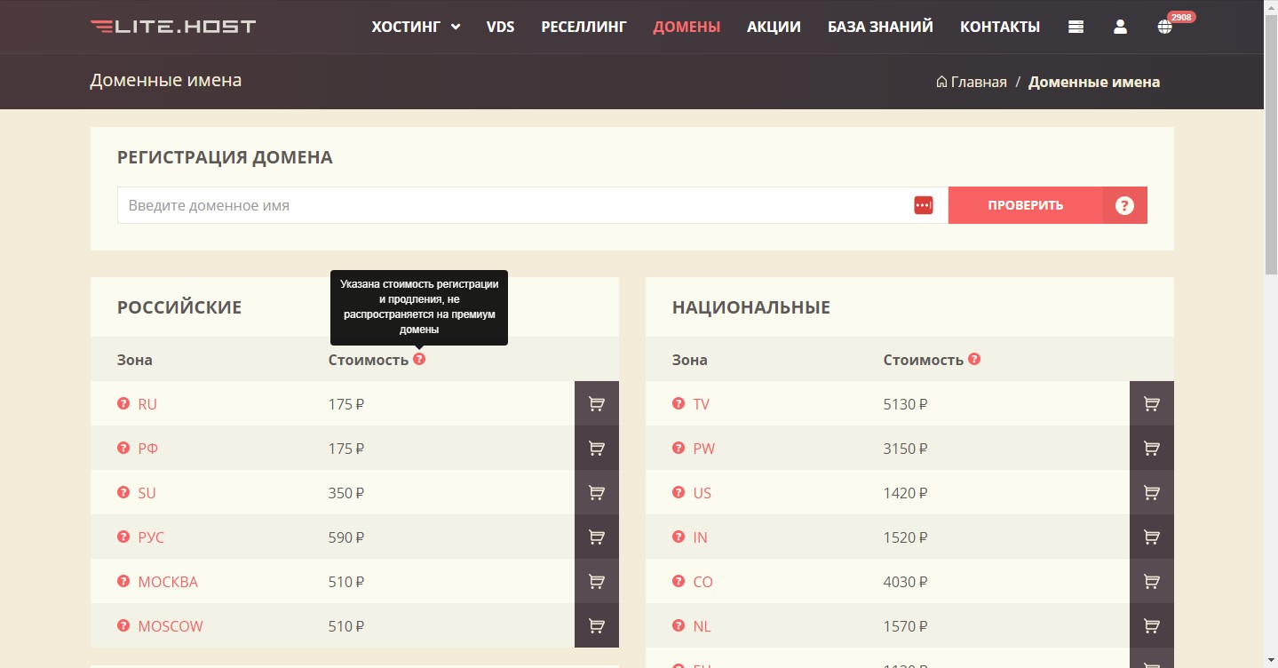Click the info icon before TV zone
Viewport: 1278px width, 668px height.
click(x=679, y=403)
